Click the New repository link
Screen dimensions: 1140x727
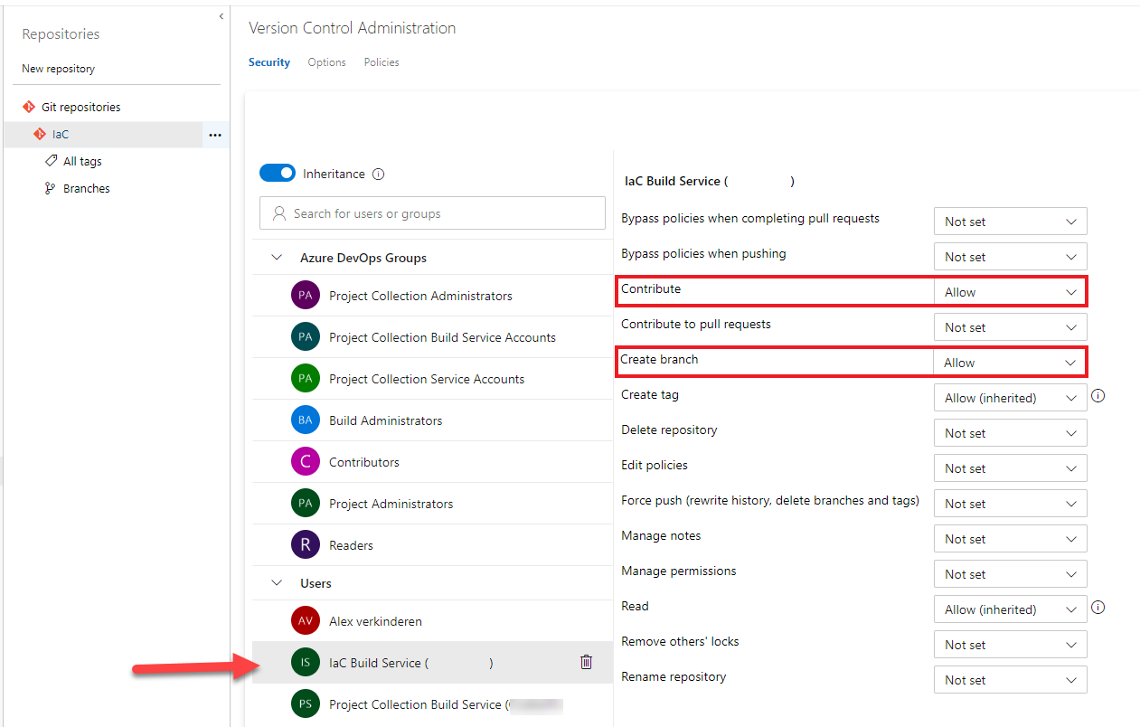coord(58,69)
